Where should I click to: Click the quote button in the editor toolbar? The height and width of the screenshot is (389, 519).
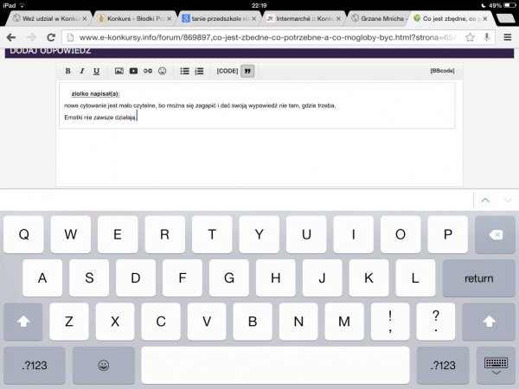tap(247, 71)
